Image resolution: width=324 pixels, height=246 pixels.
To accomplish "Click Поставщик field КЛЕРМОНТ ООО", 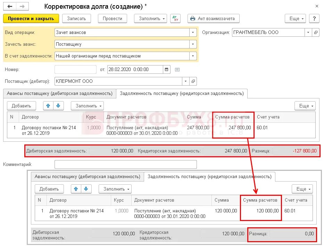I will [118, 81].
